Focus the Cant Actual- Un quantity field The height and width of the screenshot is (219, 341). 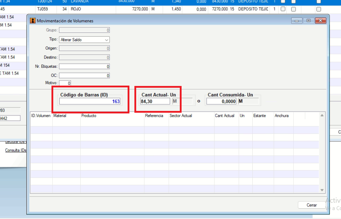155,101
